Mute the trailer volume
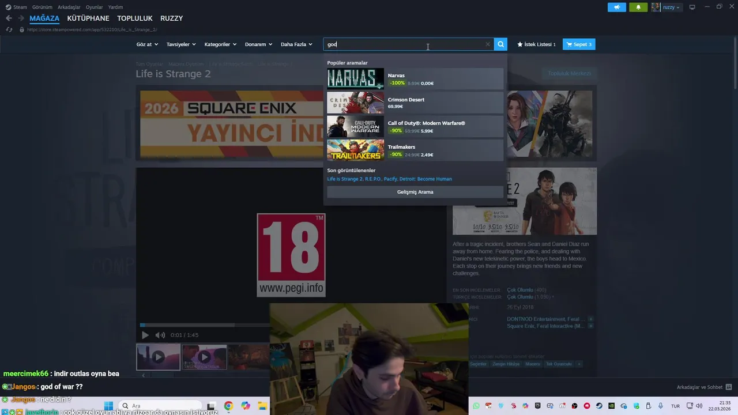 160,335
